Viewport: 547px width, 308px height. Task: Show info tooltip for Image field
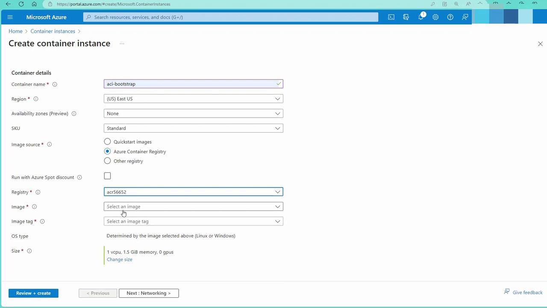[x=34, y=207]
